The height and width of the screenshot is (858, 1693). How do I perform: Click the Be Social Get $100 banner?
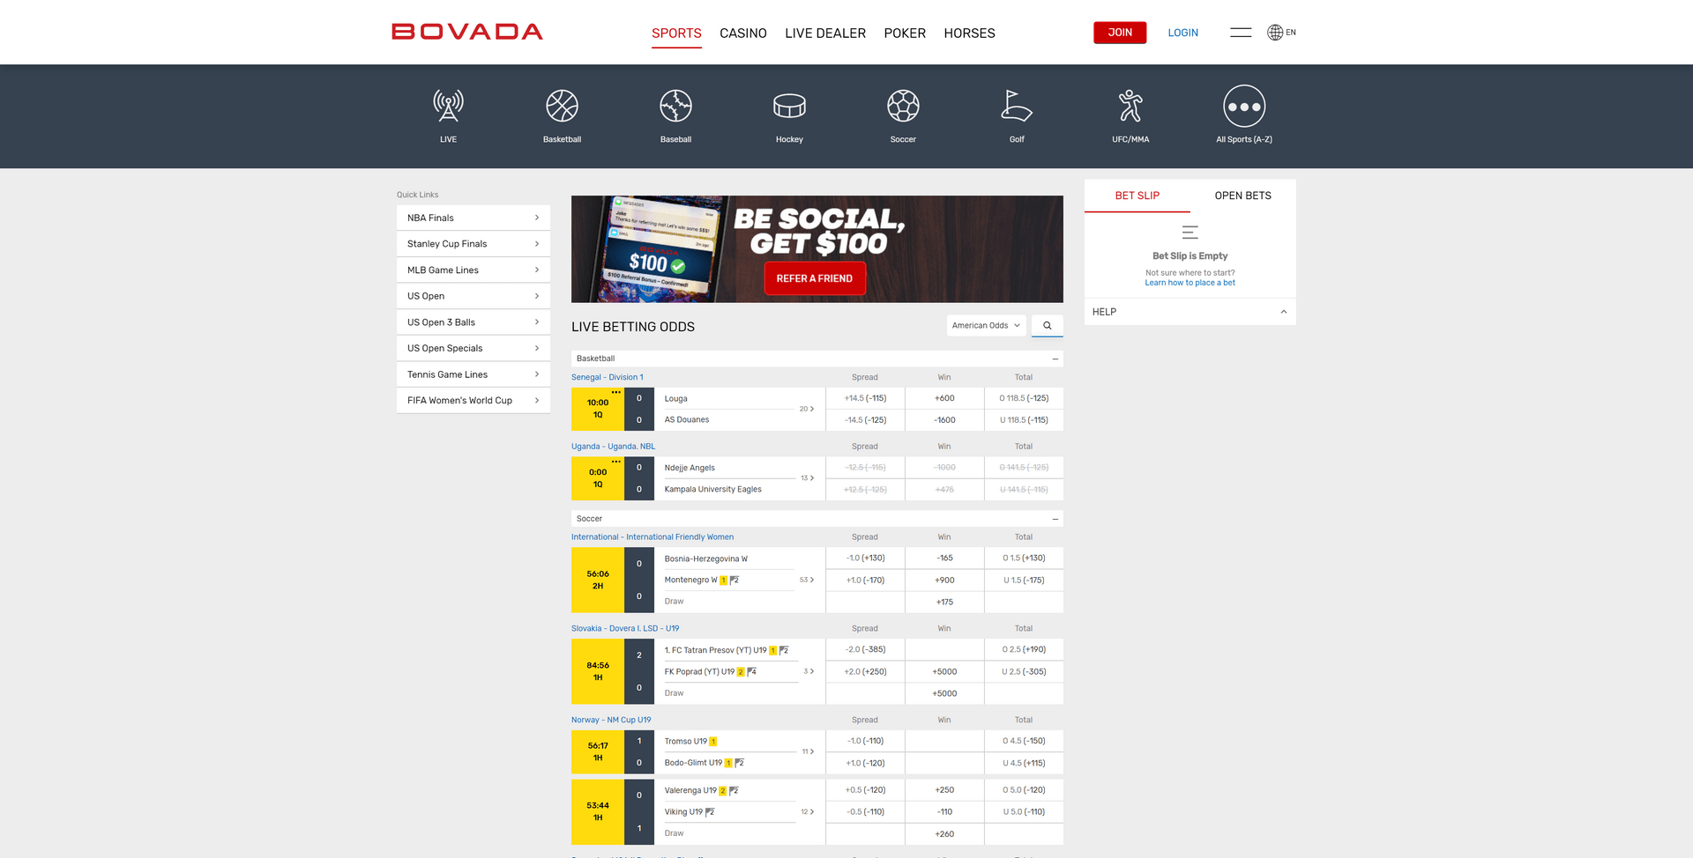click(x=817, y=249)
